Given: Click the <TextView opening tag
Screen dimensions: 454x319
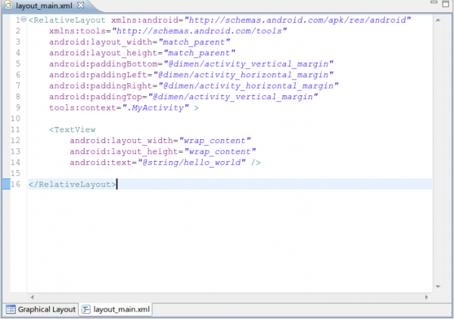Looking at the screenshot, I should (73, 129).
